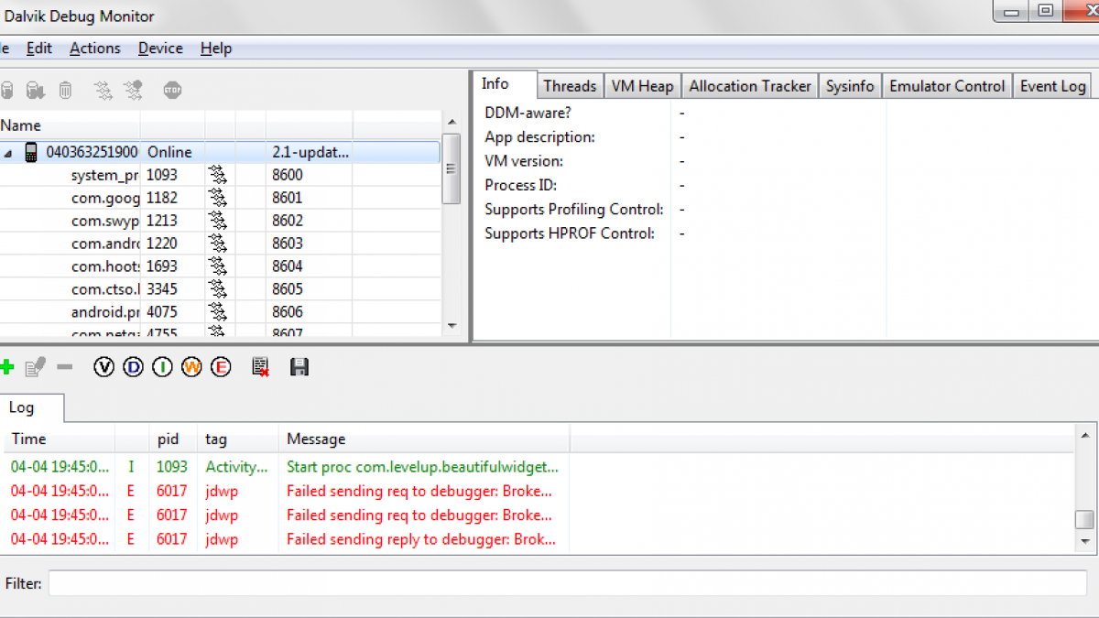1099x618 pixels.
Task: Click the Update Threads toolbar icon
Action: pyautogui.click(x=103, y=90)
